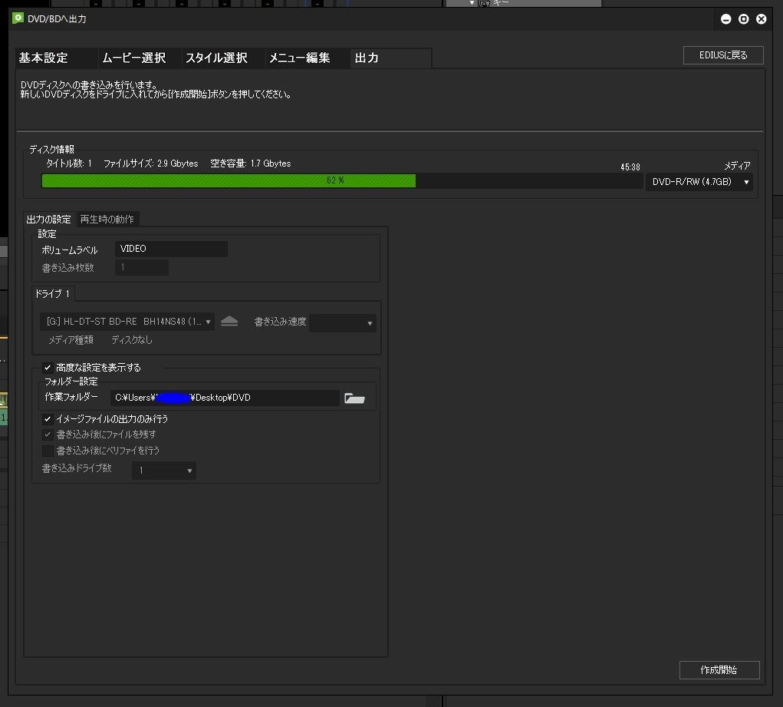Click the green 62% disc capacity bar

tap(230, 181)
